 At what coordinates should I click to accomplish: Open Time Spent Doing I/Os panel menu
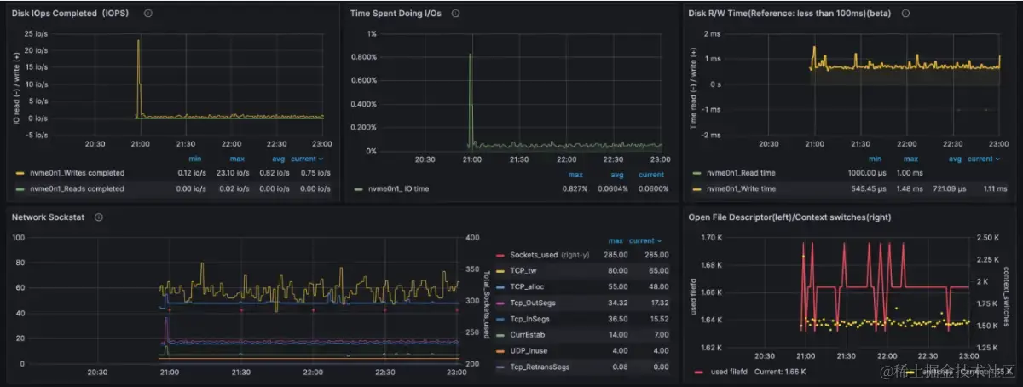coord(397,14)
